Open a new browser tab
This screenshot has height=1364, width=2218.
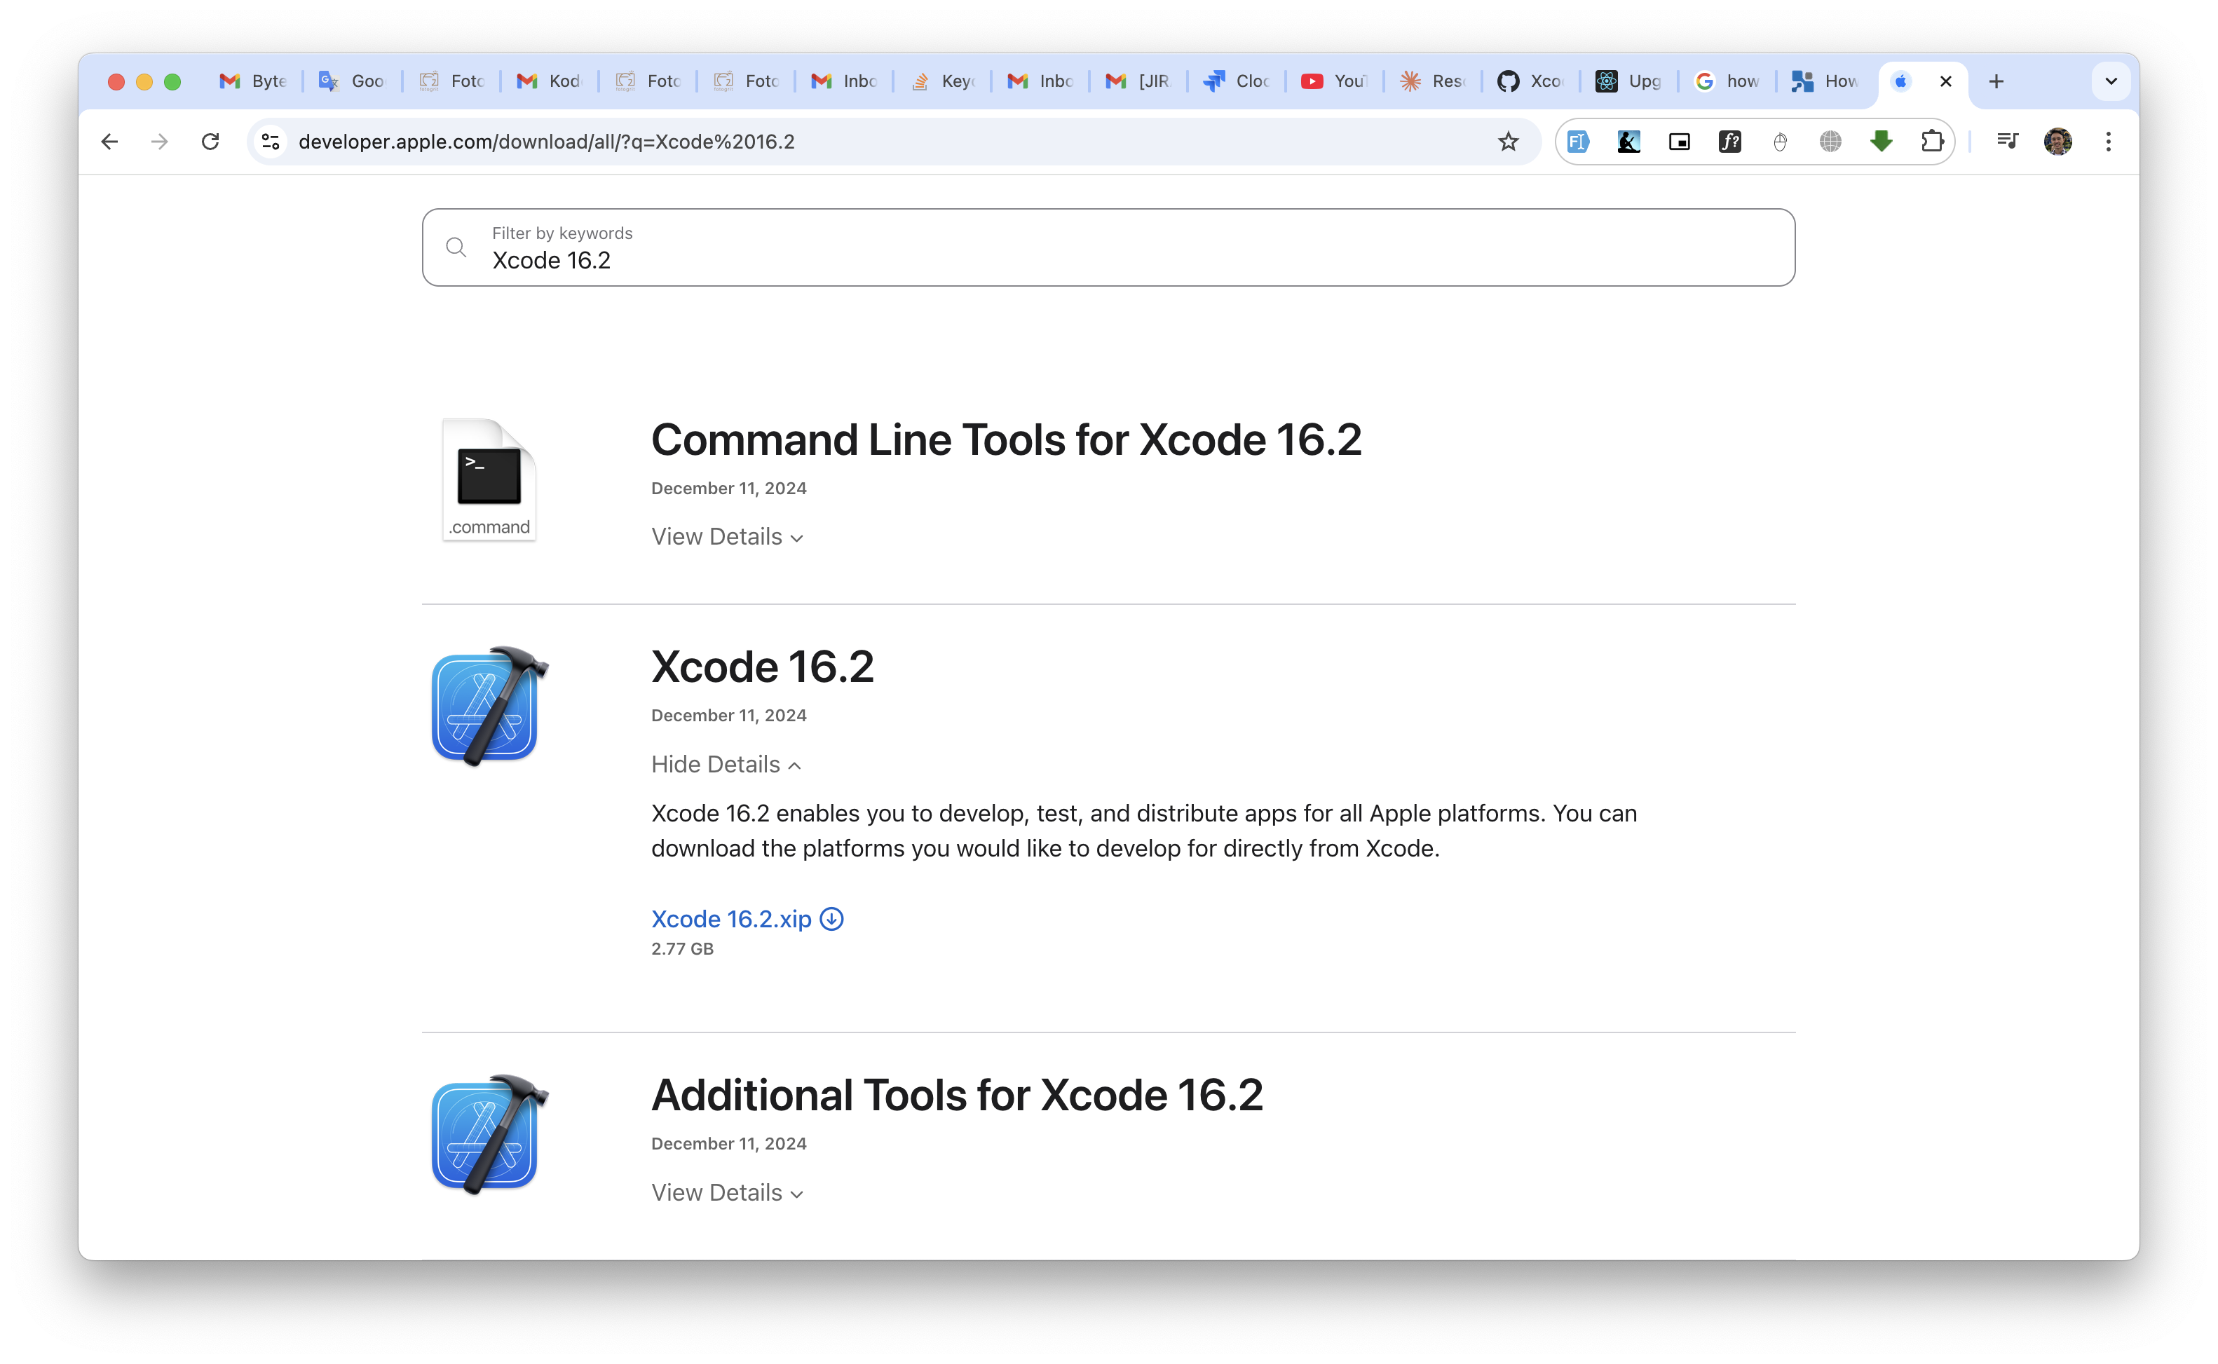pos(1996,81)
